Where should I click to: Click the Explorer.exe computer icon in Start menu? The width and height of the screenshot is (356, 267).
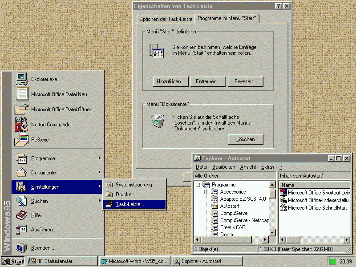tap(21, 79)
